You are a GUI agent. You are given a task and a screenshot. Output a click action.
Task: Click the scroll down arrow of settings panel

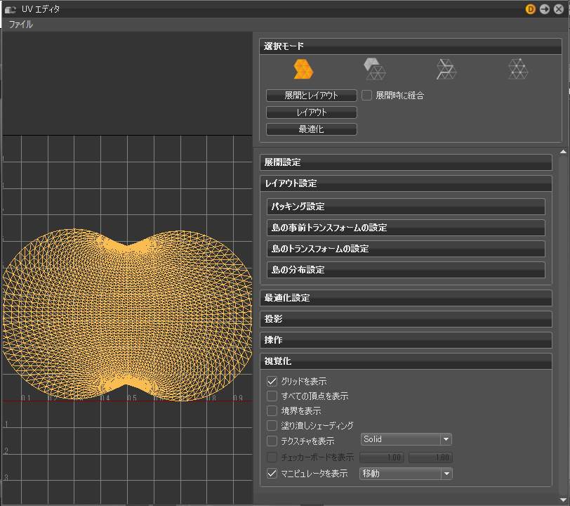point(563,500)
